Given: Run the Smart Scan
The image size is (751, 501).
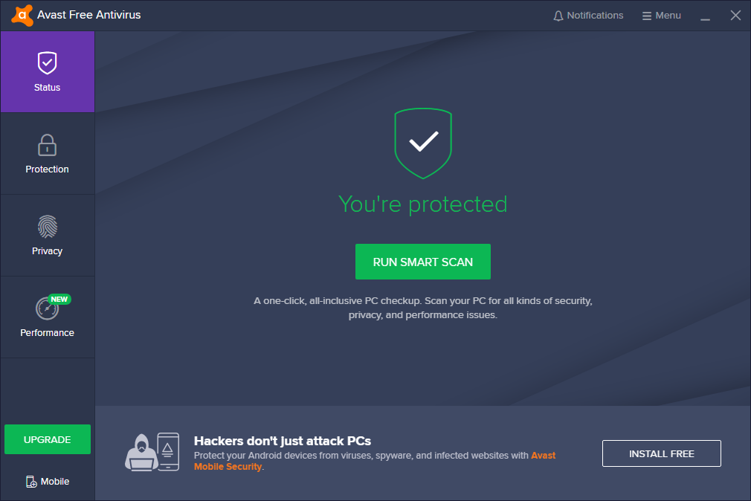Looking at the screenshot, I should 423,262.
